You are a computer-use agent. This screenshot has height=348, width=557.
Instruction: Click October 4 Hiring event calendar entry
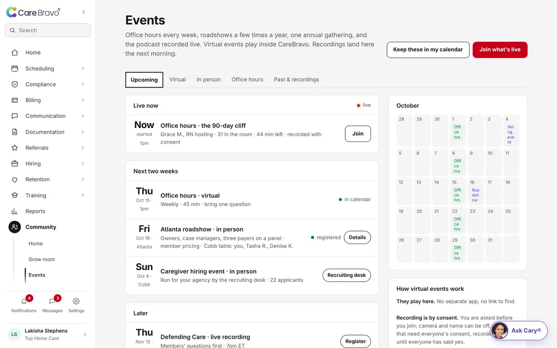pyautogui.click(x=511, y=135)
